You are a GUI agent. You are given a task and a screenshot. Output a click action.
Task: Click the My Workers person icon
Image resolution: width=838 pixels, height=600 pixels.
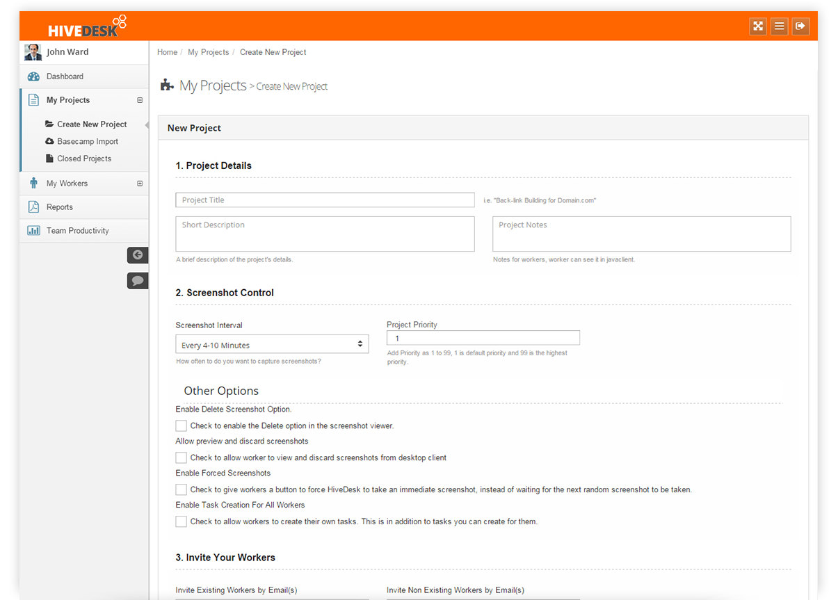(x=33, y=184)
